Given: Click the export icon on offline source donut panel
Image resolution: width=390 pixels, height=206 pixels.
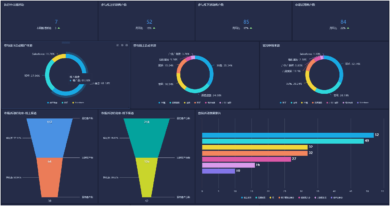Looking at the screenshot, I should pos(118,45).
